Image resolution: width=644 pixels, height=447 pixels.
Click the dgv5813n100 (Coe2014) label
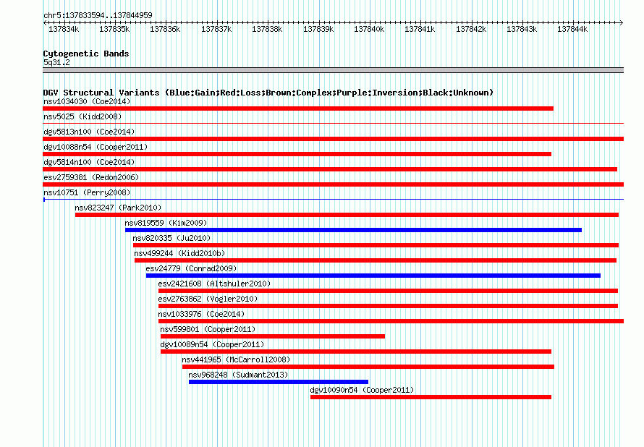tap(89, 132)
